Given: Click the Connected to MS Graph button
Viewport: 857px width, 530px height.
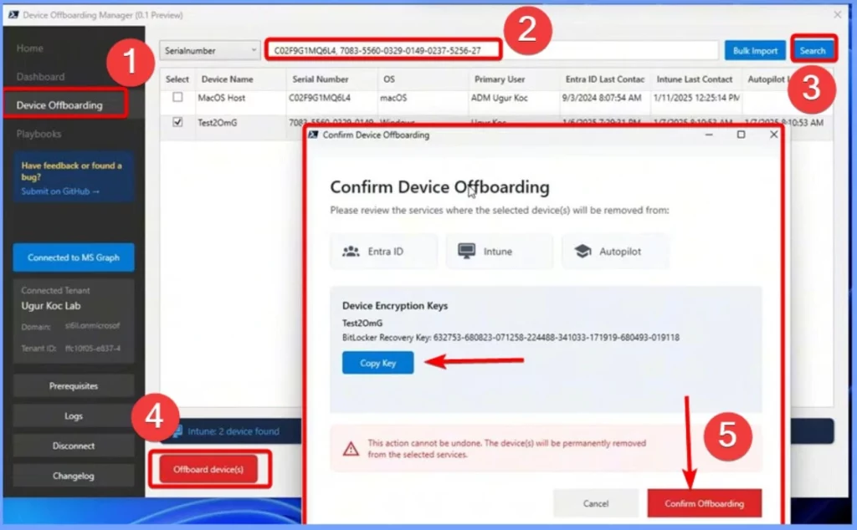Looking at the screenshot, I should click(74, 257).
